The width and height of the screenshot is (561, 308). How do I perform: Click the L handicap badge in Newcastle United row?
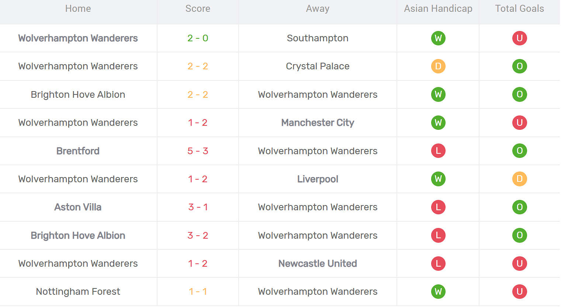438,263
